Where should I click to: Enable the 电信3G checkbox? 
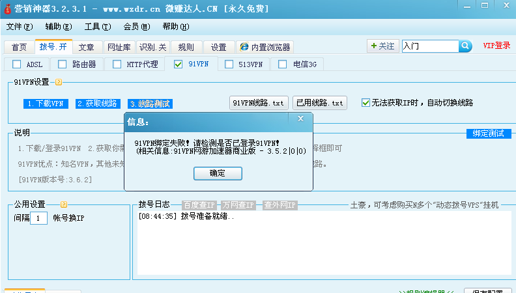[282, 64]
